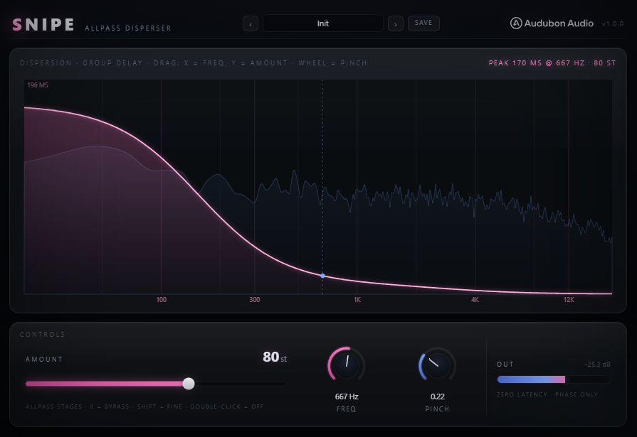The height and width of the screenshot is (437, 637).
Task: Click the OUT level meter bar
Action: 553,379
